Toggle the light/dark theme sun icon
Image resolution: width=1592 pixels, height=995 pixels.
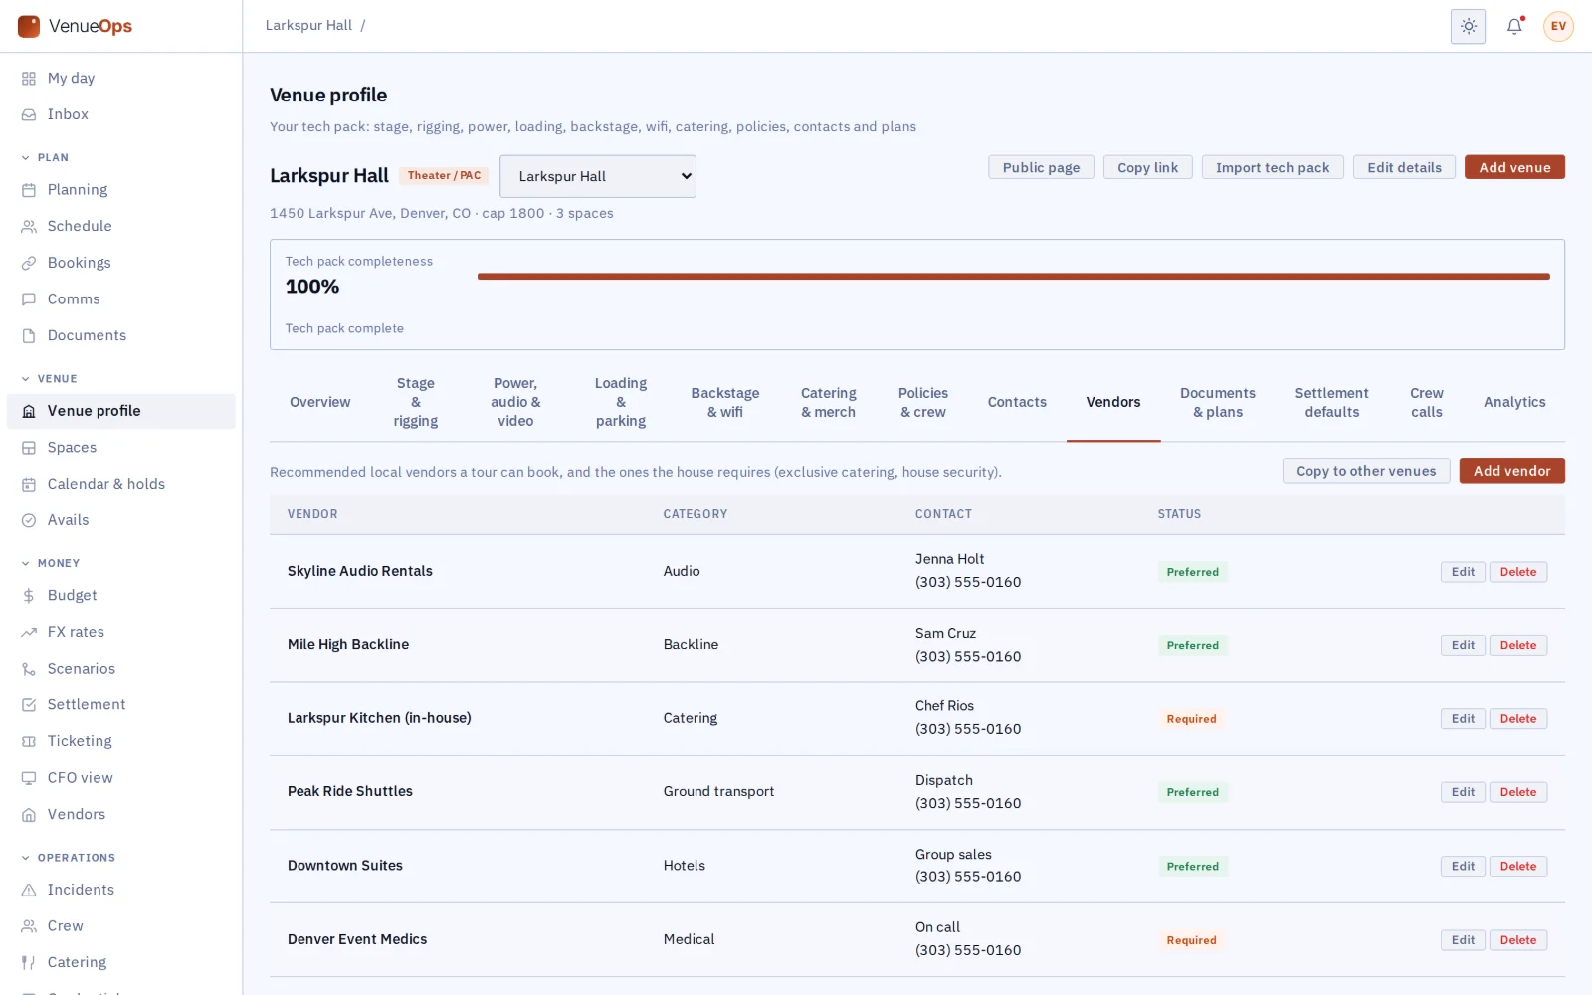pyautogui.click(x=1468, y=26)
